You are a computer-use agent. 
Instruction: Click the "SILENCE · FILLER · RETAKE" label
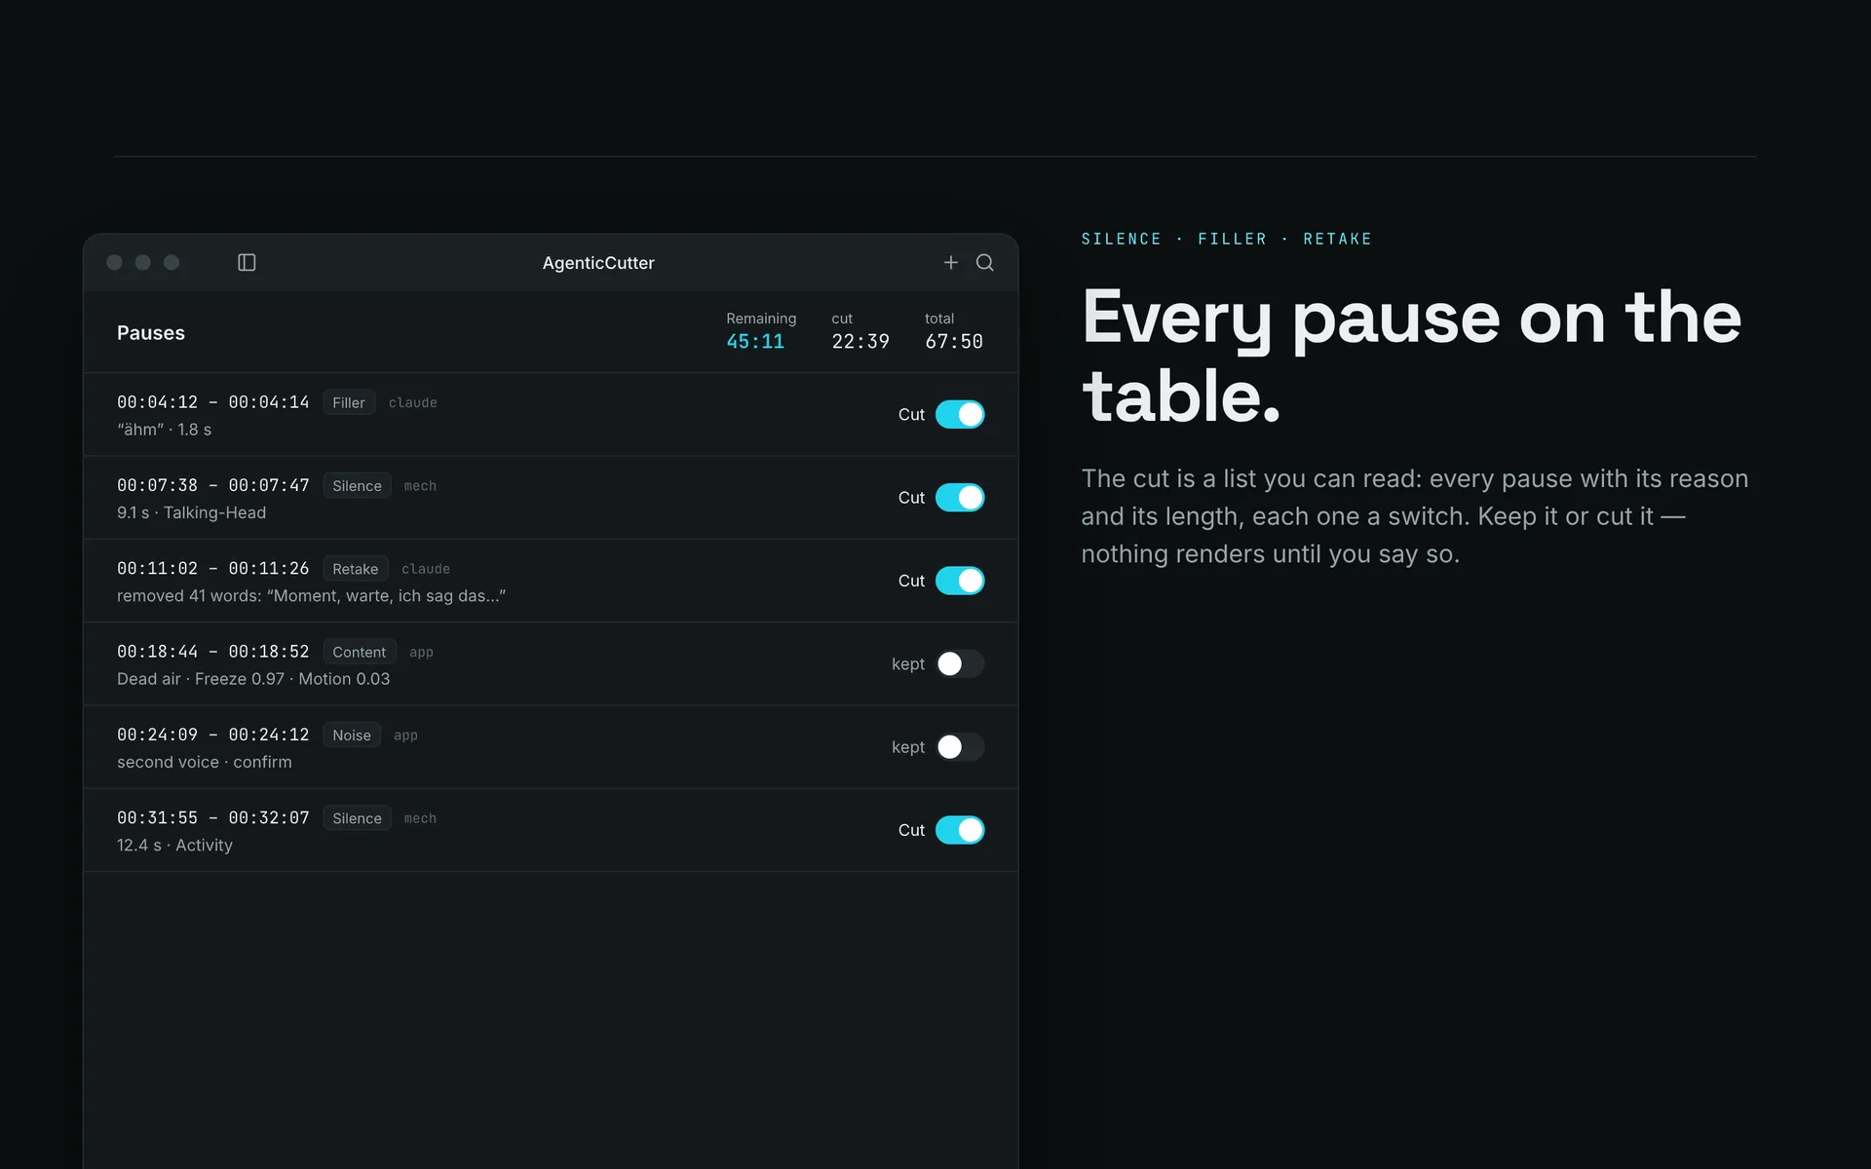1227,240
